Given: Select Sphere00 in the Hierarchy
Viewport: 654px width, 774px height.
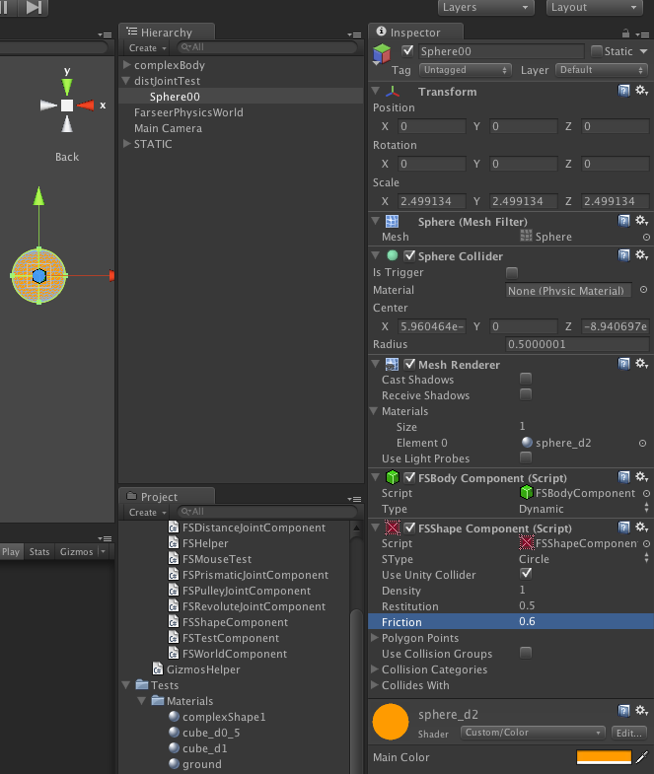Looking at the screenshot, I should pos(175,97).
